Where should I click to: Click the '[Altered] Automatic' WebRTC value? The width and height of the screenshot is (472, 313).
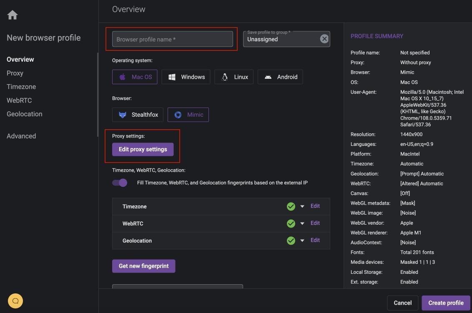(x=422, y=183)
